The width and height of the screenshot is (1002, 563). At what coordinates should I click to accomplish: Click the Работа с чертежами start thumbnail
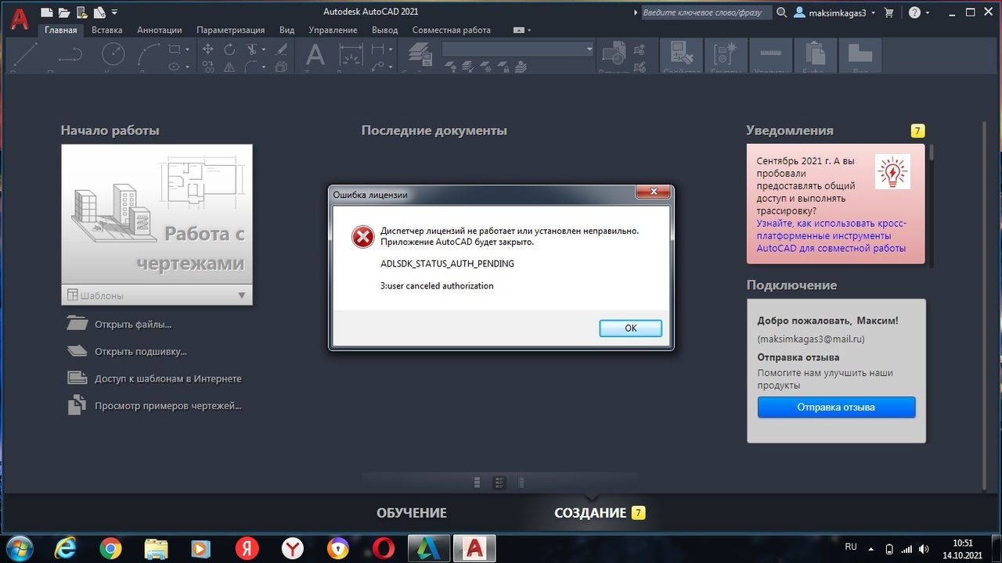tap(157, 215)
